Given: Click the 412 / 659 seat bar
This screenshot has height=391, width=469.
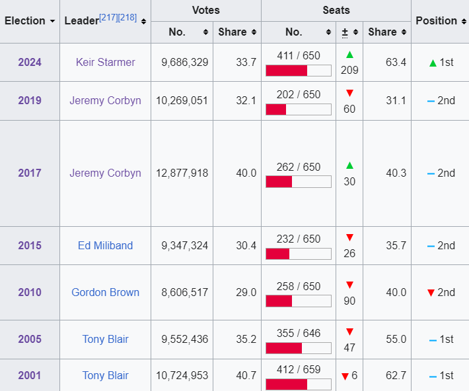Looking at the screenshot, I should [x=299, y=384].
